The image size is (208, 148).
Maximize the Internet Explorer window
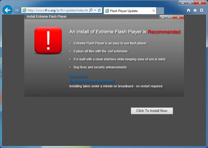190,3
